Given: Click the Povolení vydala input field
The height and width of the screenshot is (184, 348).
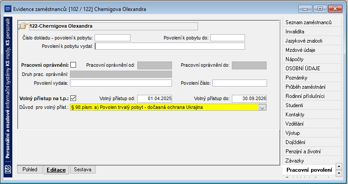Looking at the screenshot, I should pos(121,83).
